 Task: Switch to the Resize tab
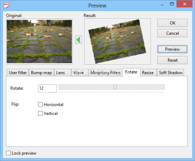tap(148, 73)
